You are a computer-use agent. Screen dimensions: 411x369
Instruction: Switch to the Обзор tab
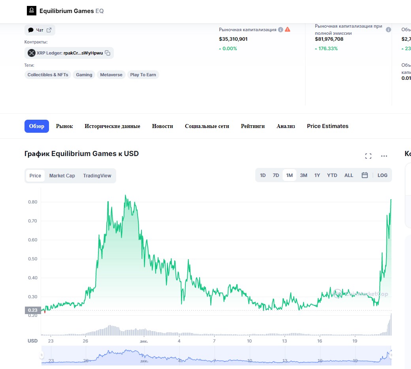pos(37,126)
